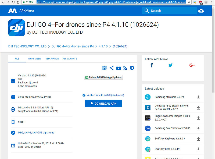Image resolution: width=215 pixels, height=159 pixels.
Task: Download Samsung Members 2.0.99 arrow icon
Action: click(198, 97)
